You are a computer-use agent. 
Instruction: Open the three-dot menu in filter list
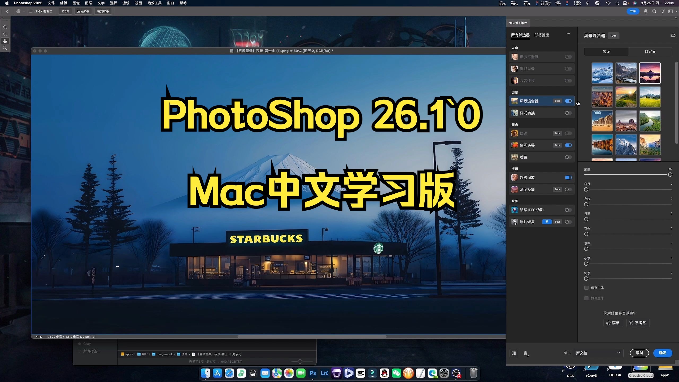[568, 34]
